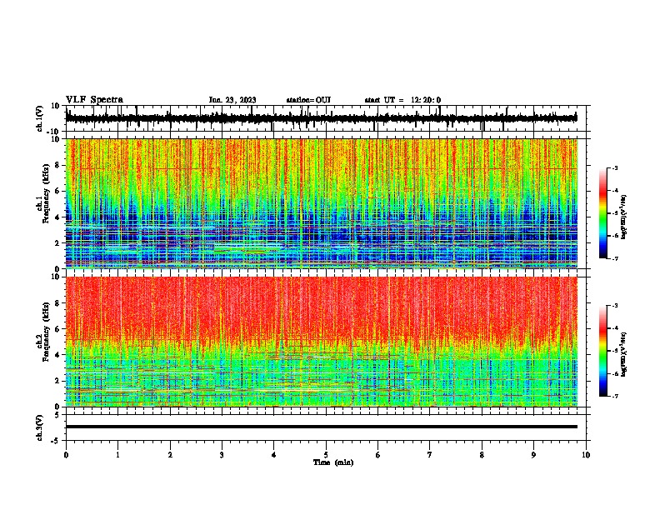
Task: Click the flat ch.3 voltage trace line
Action: pyautogui.click(x=322, y=427)
